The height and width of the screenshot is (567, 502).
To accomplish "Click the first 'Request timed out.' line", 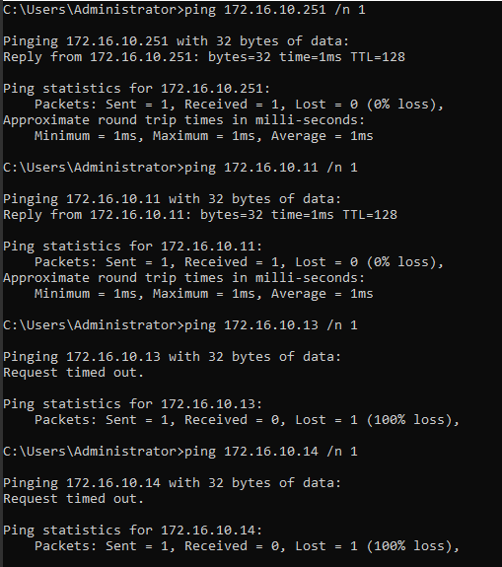I will click(x=73, y=373).
